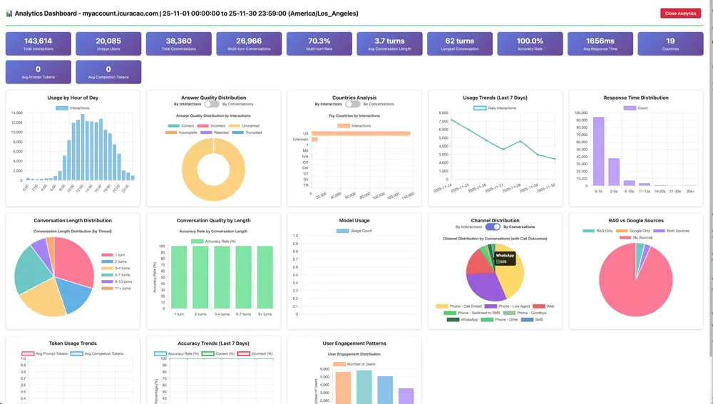Toggle the WhatsApp legend entry below the pie
713x404 pixels.
point(463,320)
